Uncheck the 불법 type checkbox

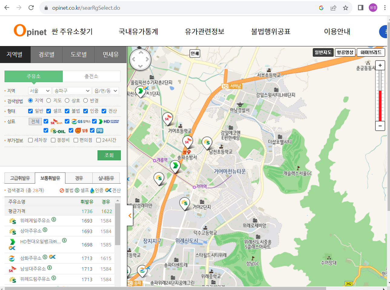(67, 111)
